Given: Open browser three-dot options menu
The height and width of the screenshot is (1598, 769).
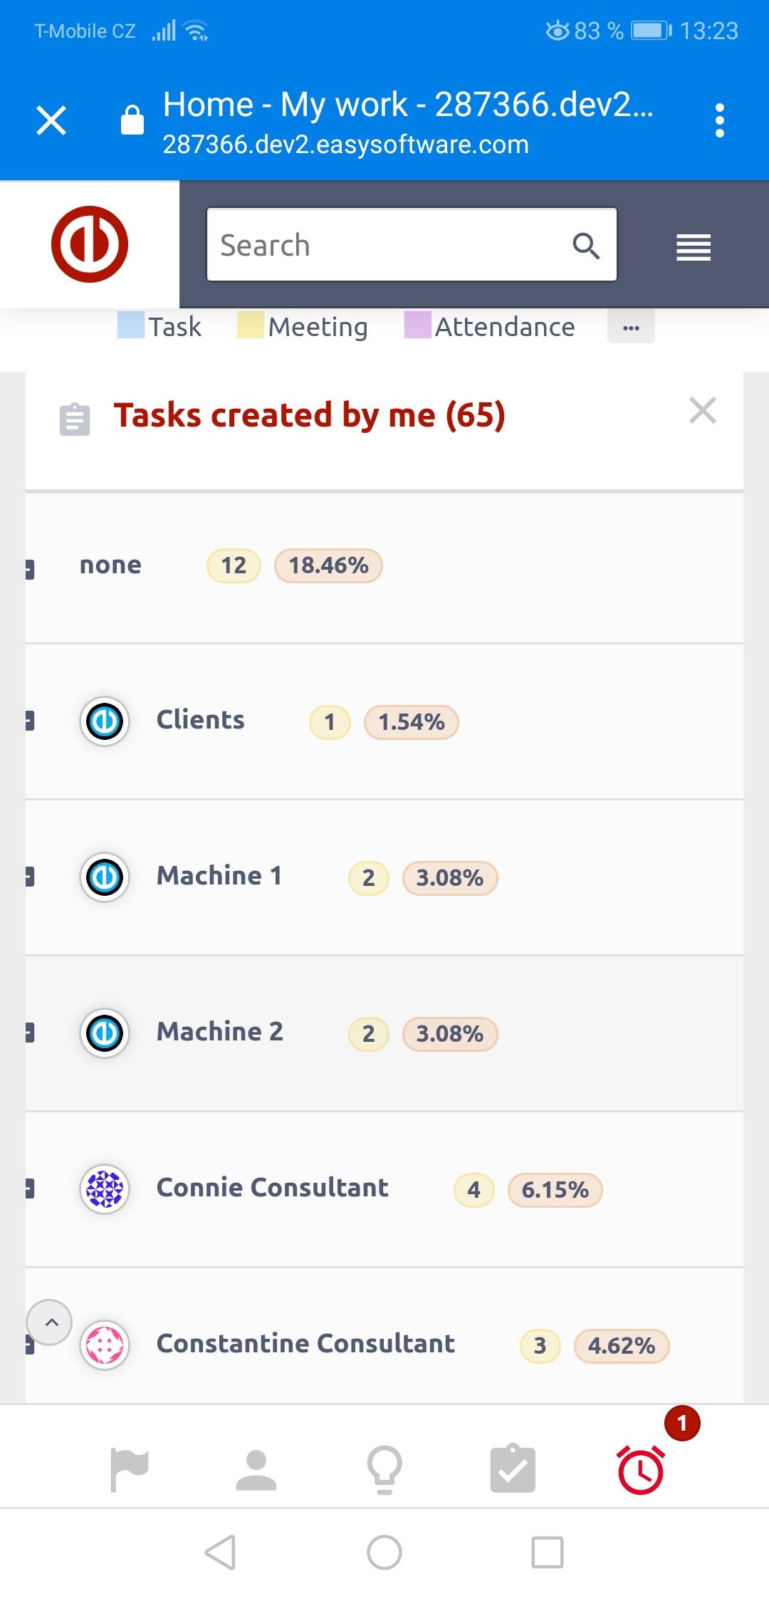Looking at the screenshot, I should click(x=720, y=120).
